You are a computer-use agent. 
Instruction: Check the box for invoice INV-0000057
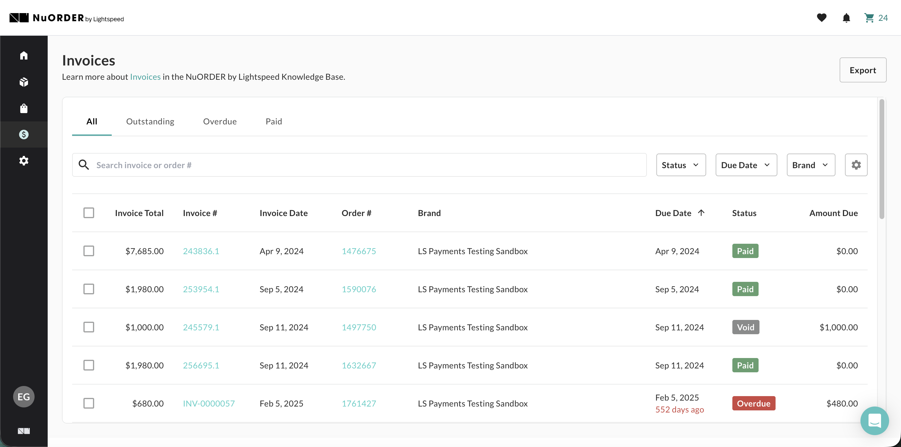(89, 403)
